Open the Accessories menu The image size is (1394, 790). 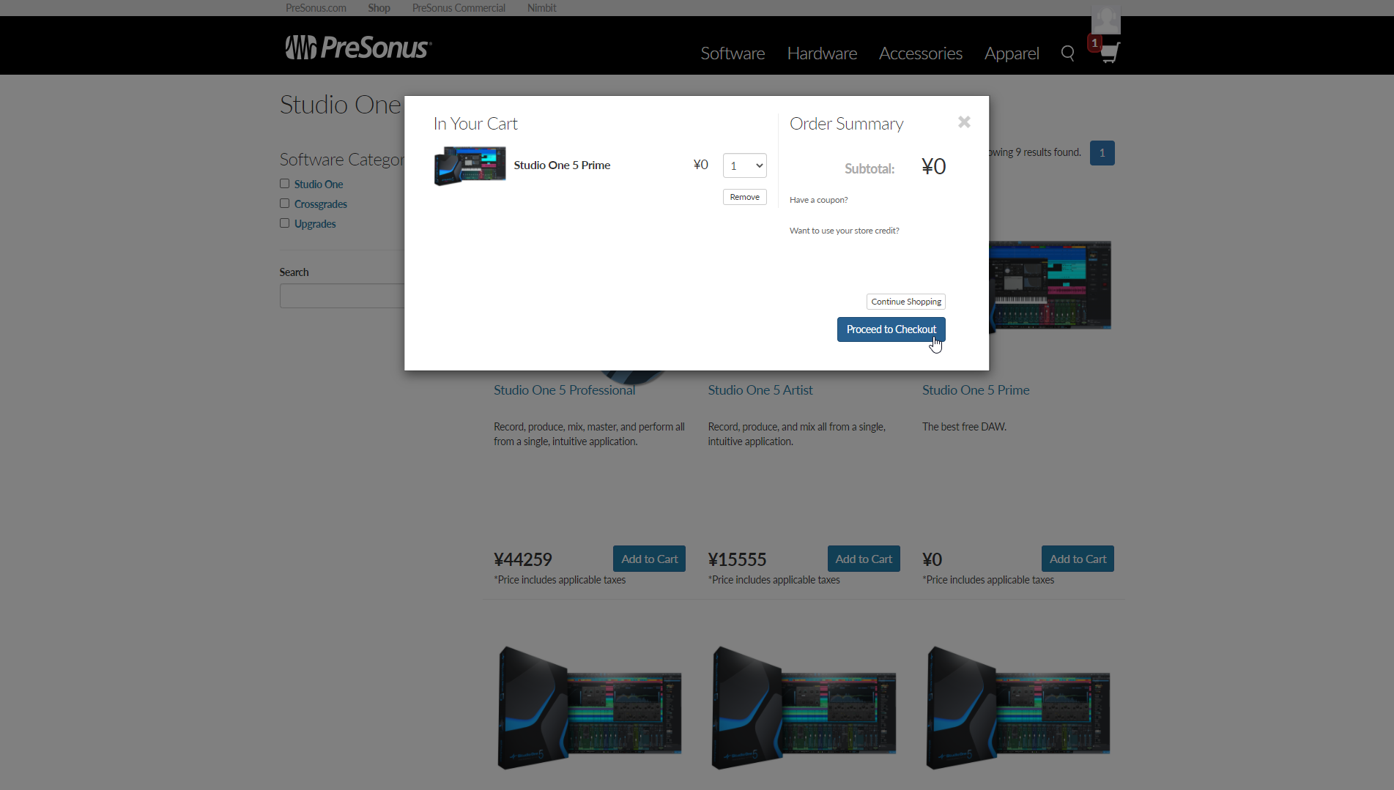920,53
